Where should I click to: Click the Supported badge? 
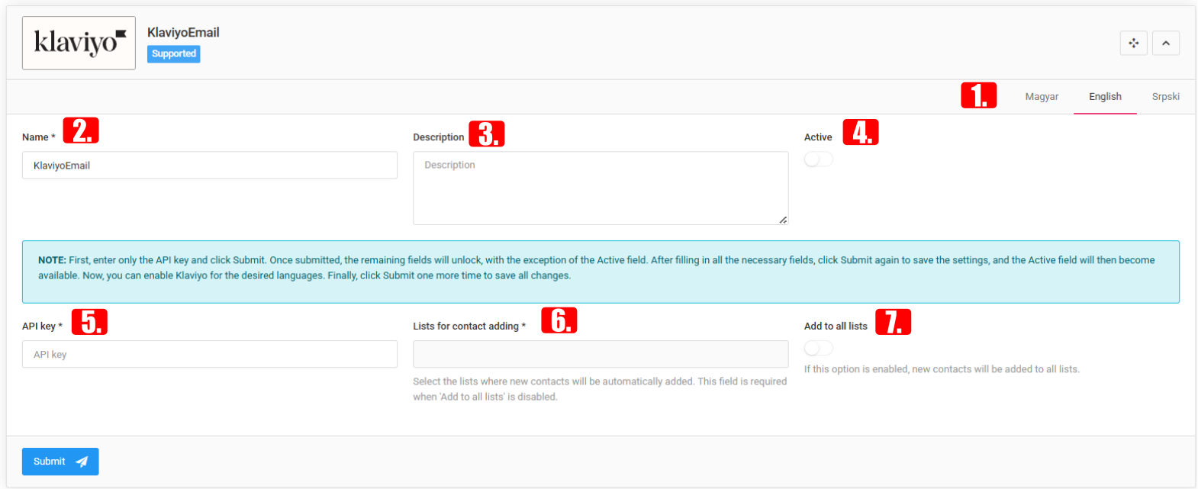pos(174,53)
